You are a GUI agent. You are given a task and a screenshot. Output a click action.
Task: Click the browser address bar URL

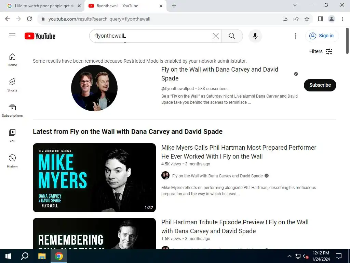[99, 19]
